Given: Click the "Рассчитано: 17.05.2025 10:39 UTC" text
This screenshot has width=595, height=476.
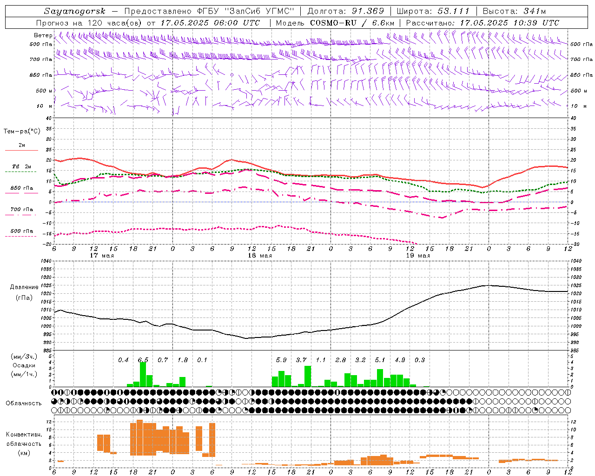Looking at the screenshot, I should tap(483, 23).
